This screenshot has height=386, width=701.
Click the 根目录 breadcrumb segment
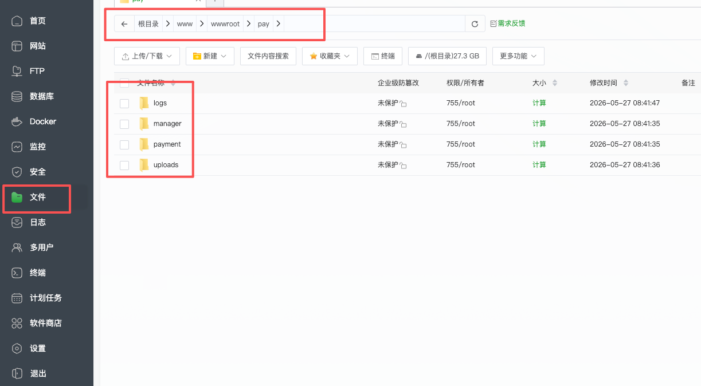[x=148, y=24]
